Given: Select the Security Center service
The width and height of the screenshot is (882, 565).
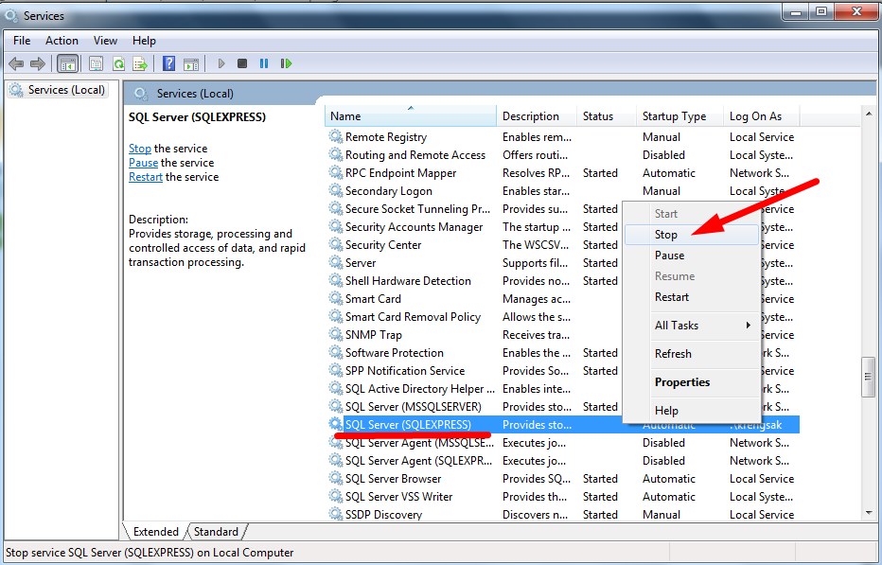Looking at the screenshot, I should click(x=474, y=245).
